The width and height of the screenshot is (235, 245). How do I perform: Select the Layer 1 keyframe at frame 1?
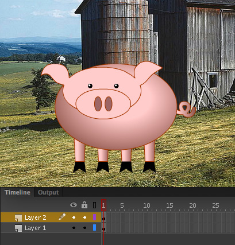103,228
